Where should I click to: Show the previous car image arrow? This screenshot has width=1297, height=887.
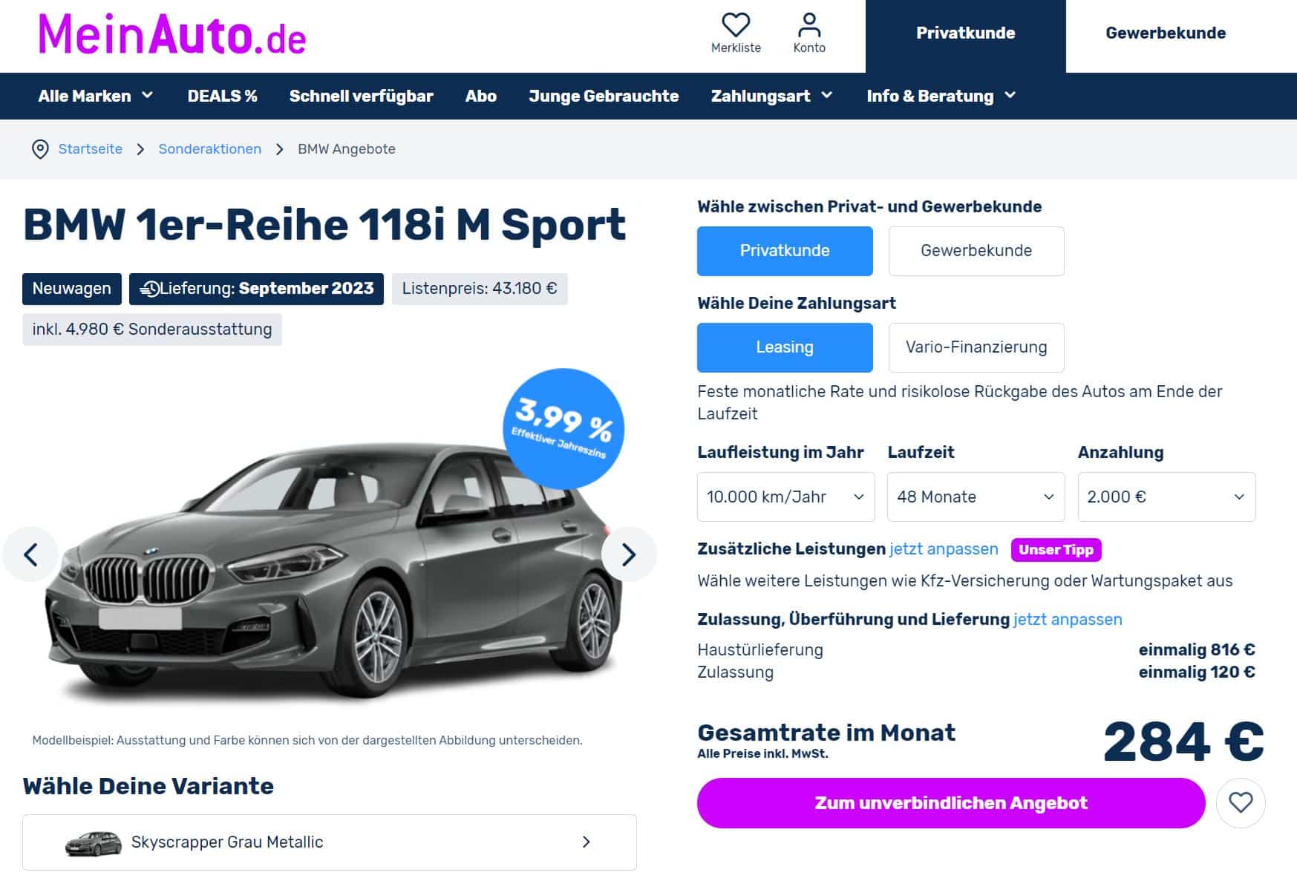[30, 554]
